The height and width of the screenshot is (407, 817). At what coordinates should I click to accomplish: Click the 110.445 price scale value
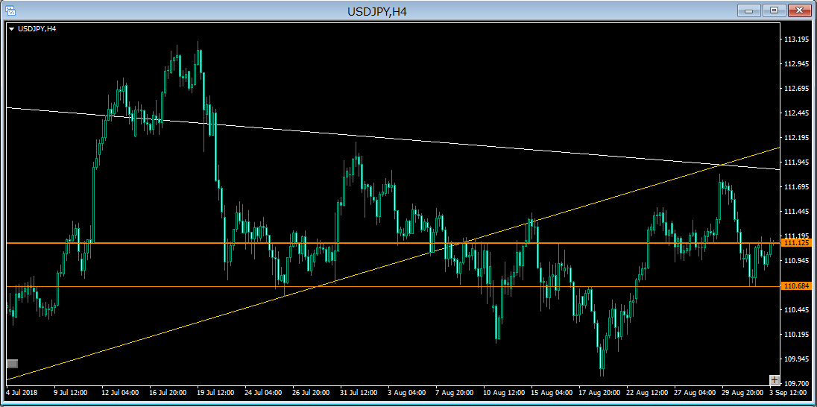795,310
